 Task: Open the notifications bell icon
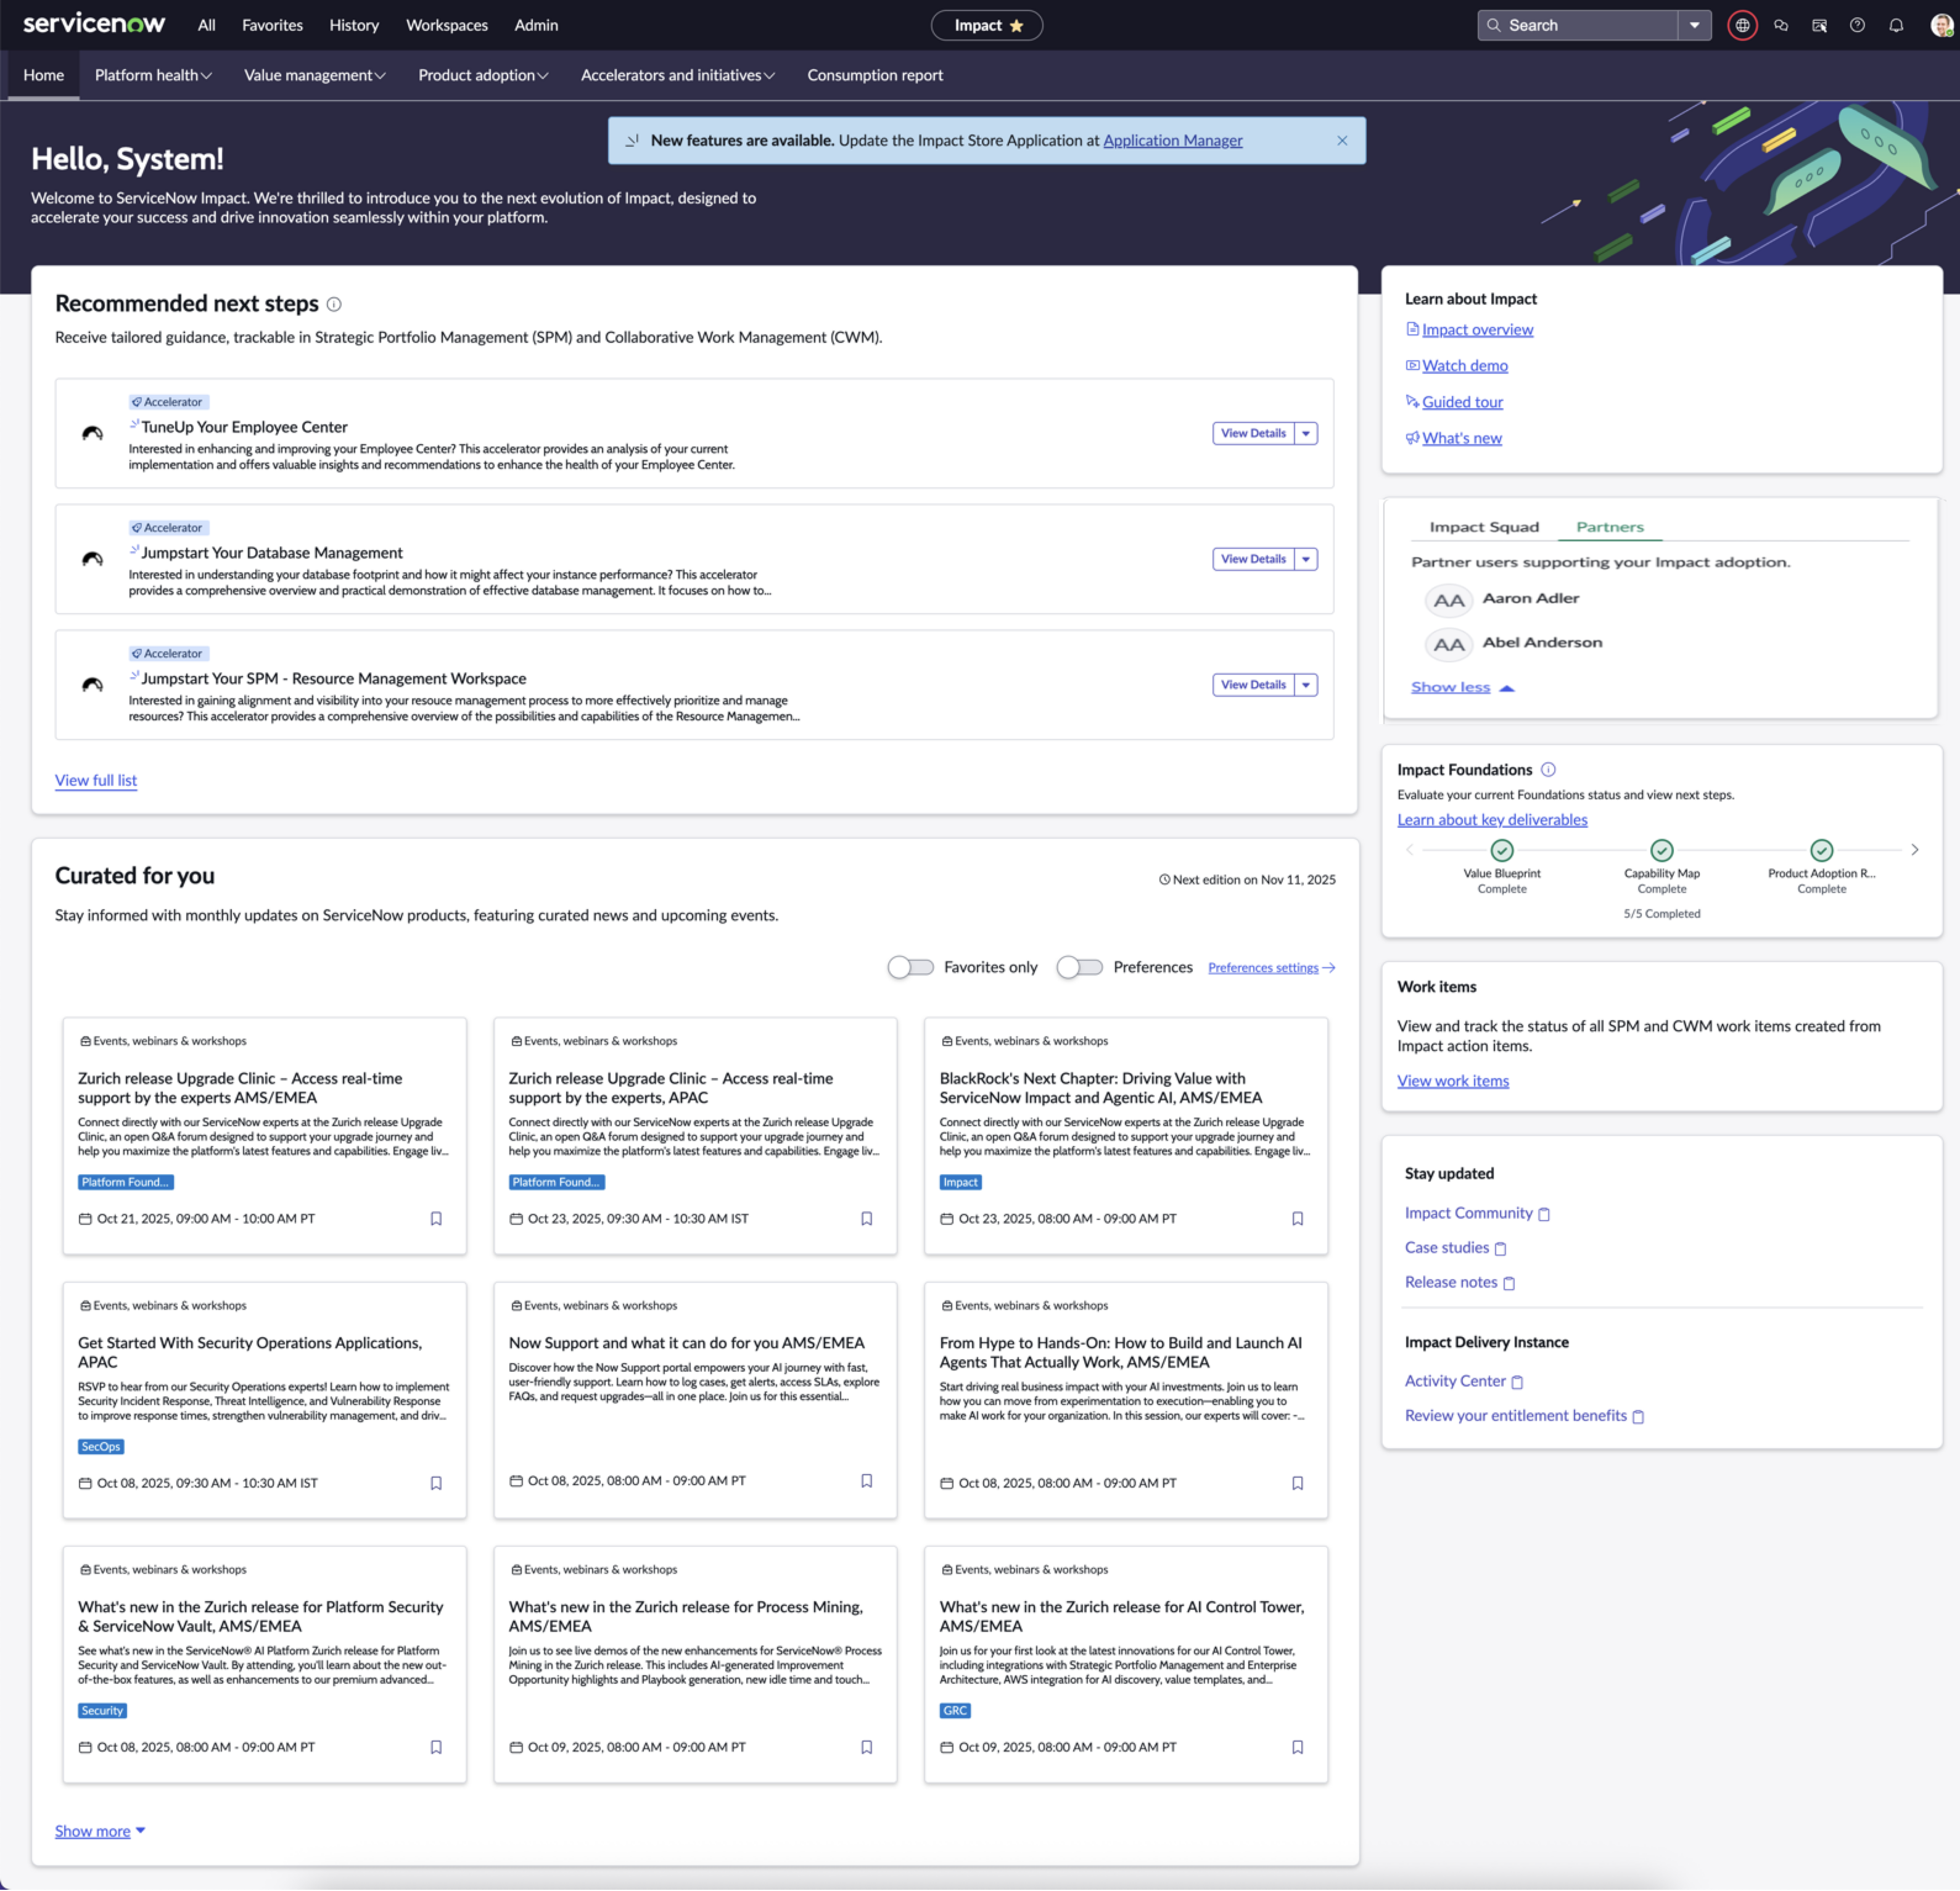point(1896,25)
